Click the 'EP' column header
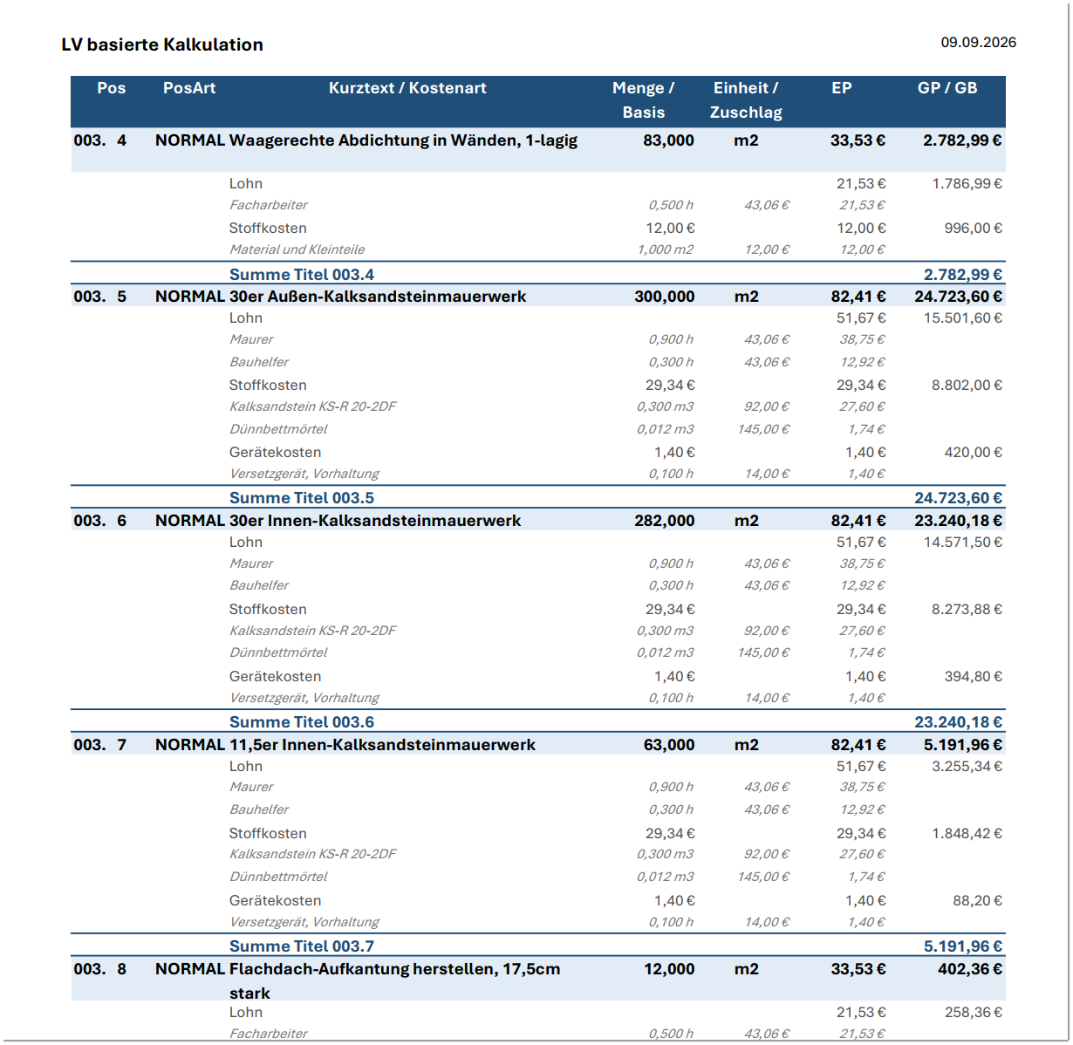The image size is (1073, 1045). (x=842, y=88)
